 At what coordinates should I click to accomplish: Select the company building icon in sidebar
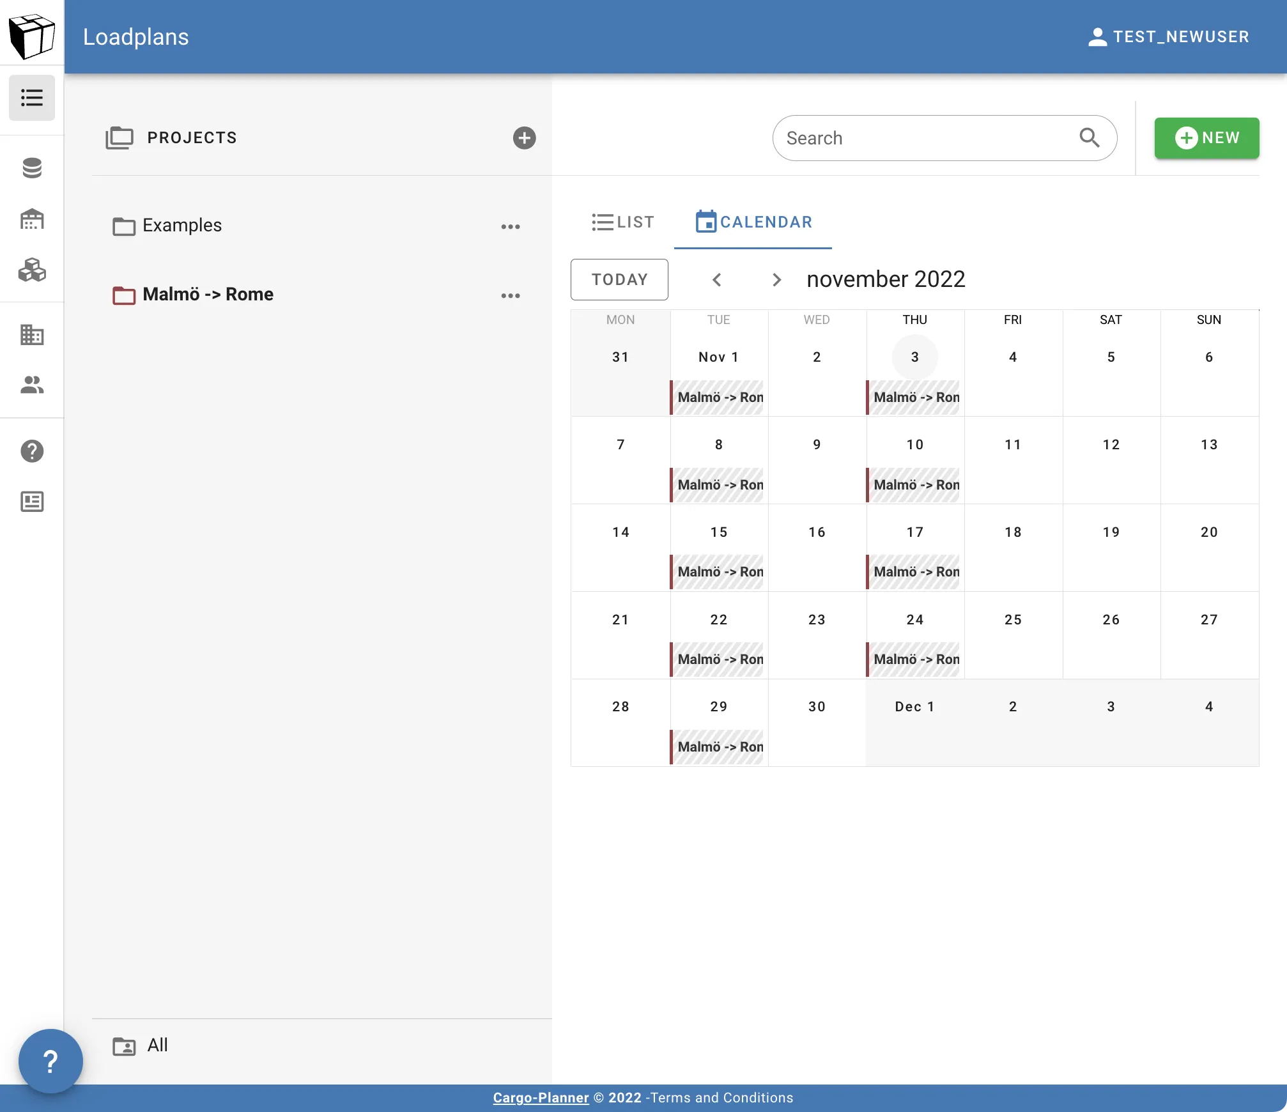click(x=32, y=335)
